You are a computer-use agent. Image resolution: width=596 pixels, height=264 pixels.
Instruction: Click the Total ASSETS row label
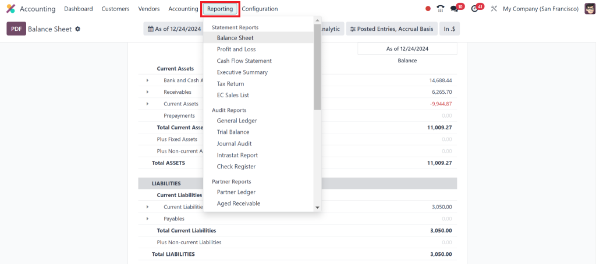[x=168, y=163]
